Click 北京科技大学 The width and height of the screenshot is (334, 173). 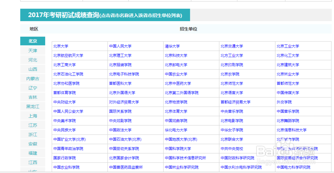pyautogui.click(x=176, y=56)
